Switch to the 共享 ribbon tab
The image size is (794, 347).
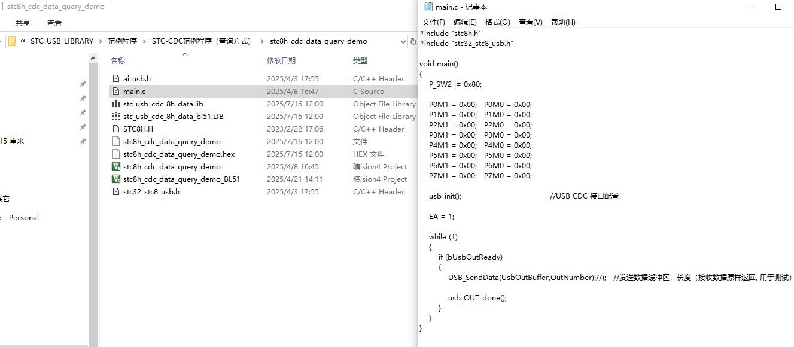(23, 23)
